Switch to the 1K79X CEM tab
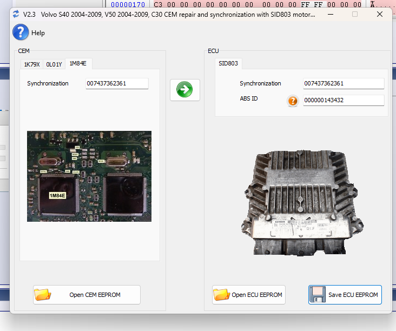 [32, 64]
